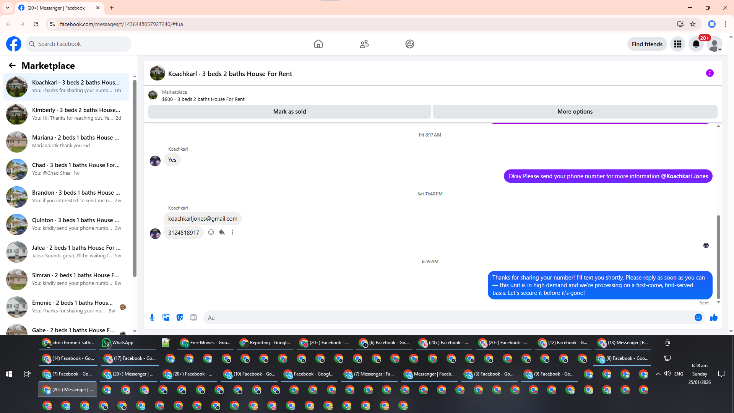Mark the listing as sold
This screenshot has height=413, width=734.
(x=290, y=112)
